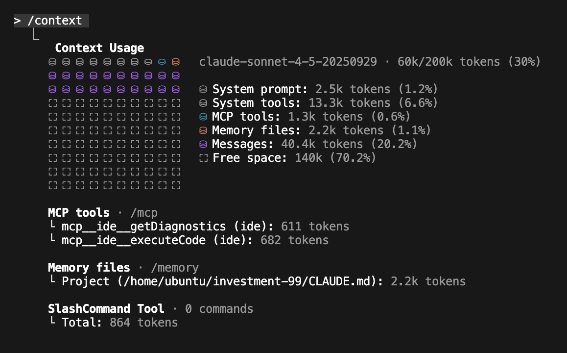
Task: Open the /mcp command link
Action: coord(143,213)
